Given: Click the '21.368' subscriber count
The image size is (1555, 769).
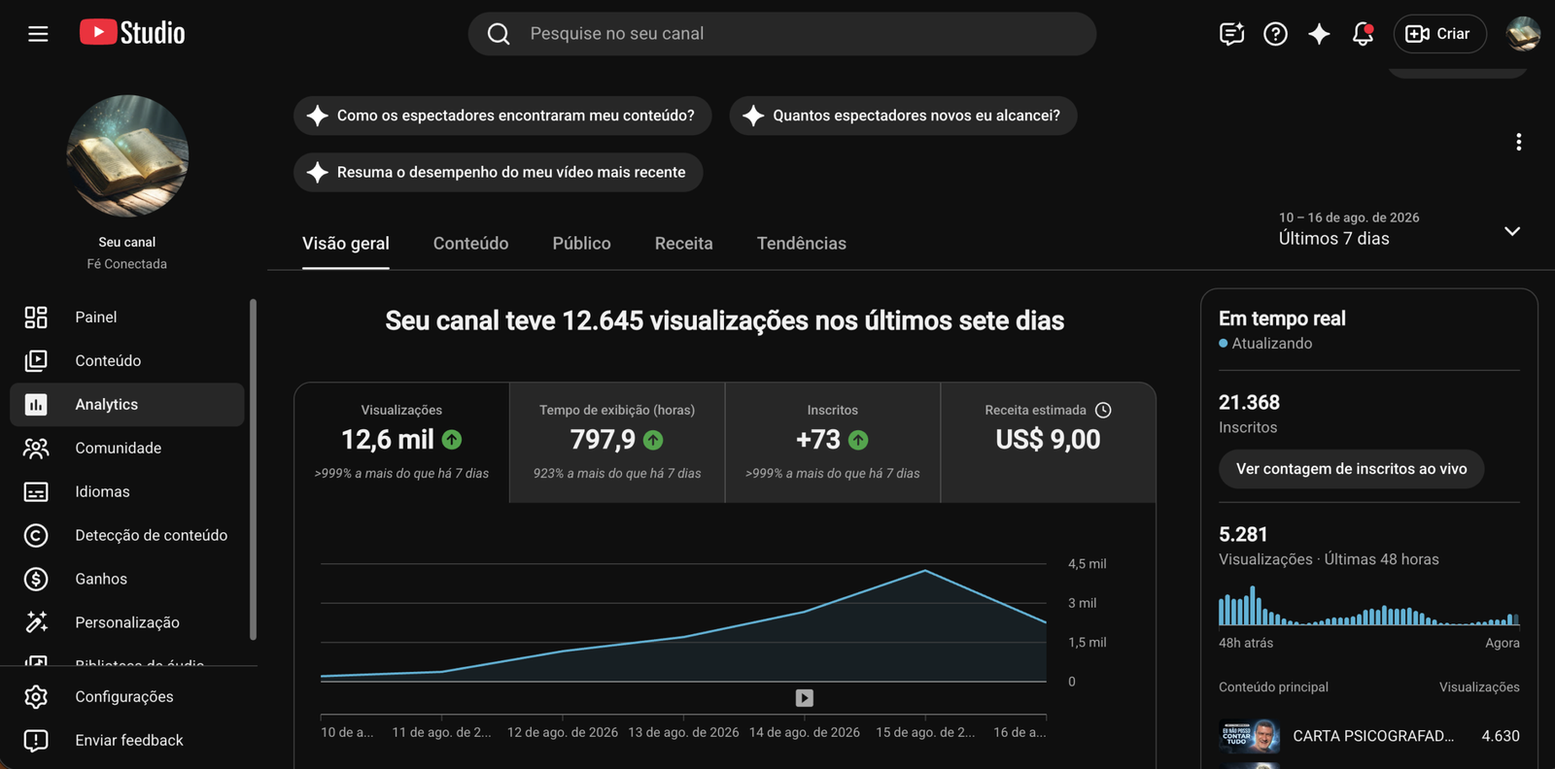Looking at the screenshot, I should [1249, 402].
